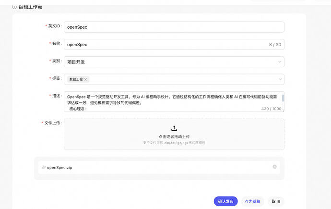The width and height of the screenshot is (331, 209).
Task: Save using the 存为草稿 button
Action: (252, 201)
